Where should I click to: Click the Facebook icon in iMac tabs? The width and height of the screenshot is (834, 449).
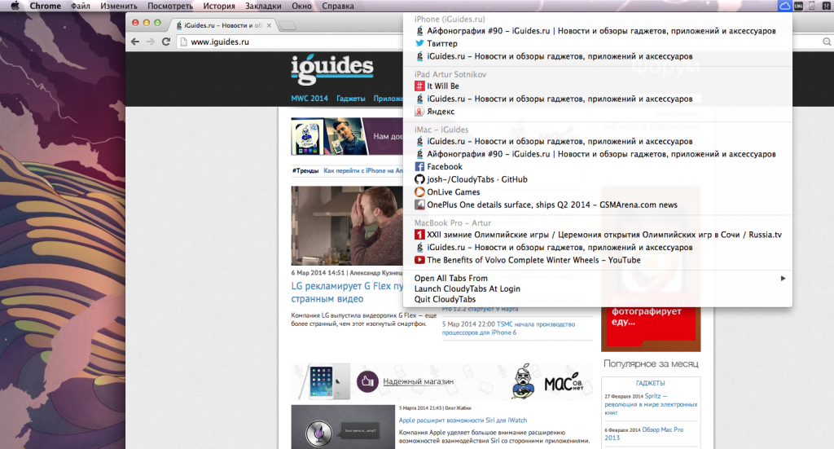tap(419, 166)
